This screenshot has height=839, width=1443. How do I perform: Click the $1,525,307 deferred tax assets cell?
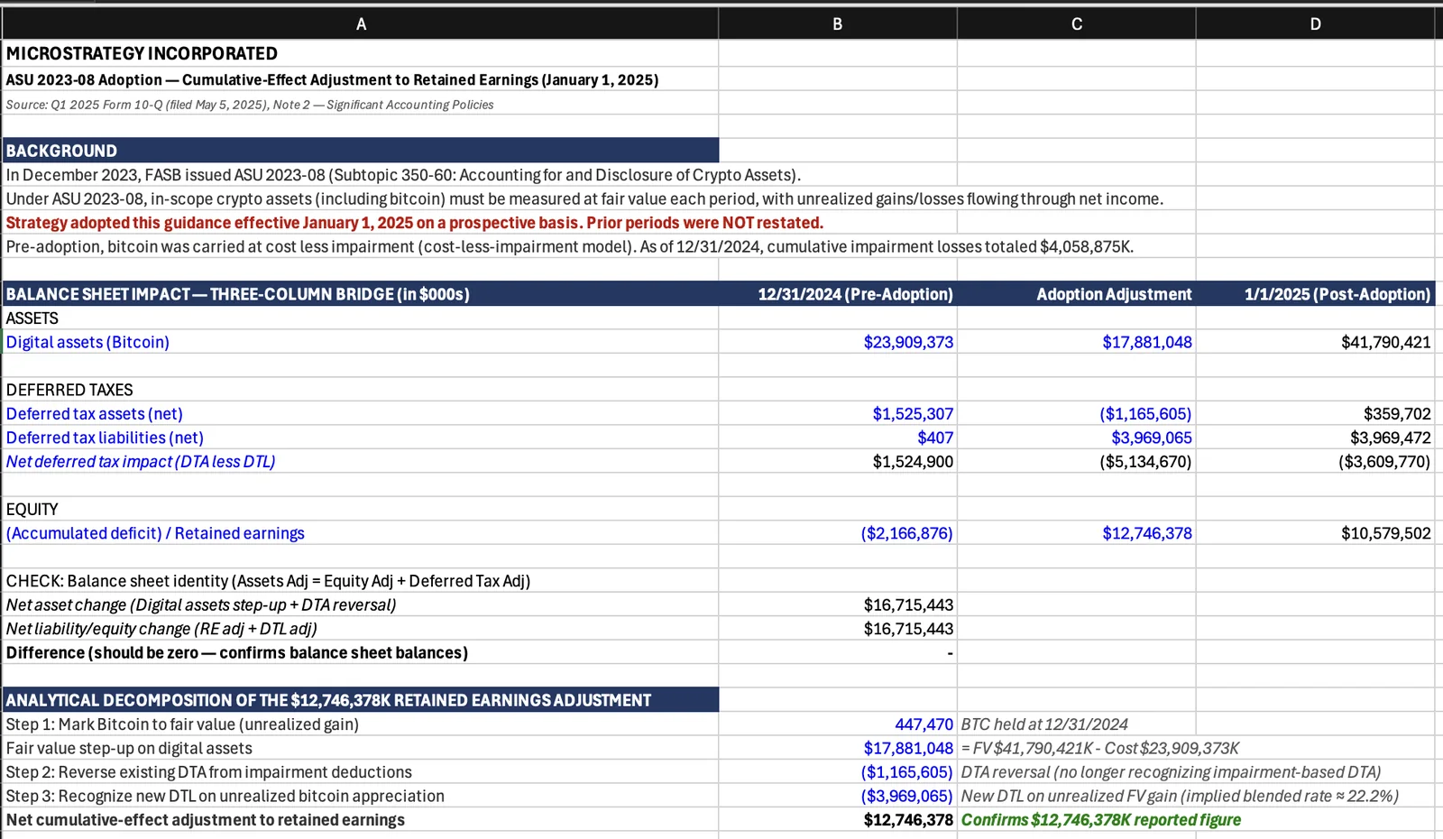point(838,413)
